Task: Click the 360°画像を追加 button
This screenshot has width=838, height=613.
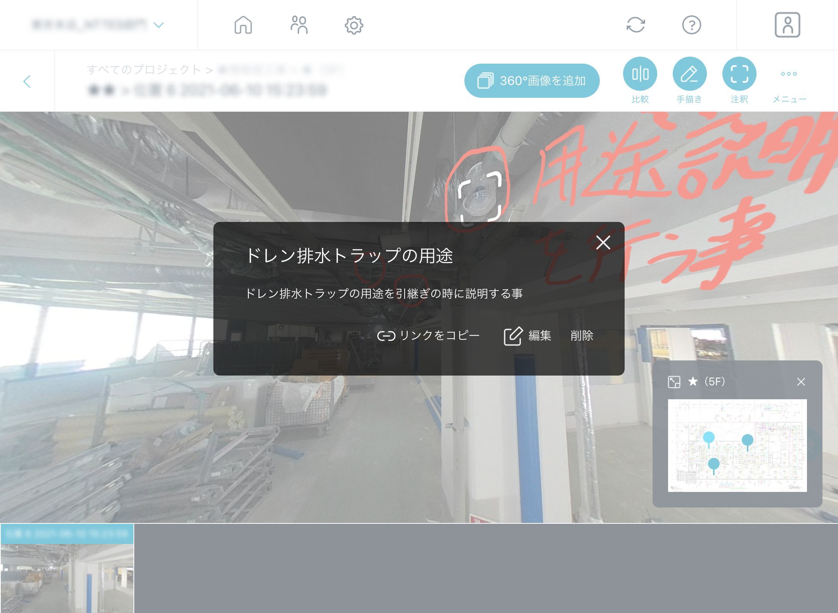Action: [532, 81]
